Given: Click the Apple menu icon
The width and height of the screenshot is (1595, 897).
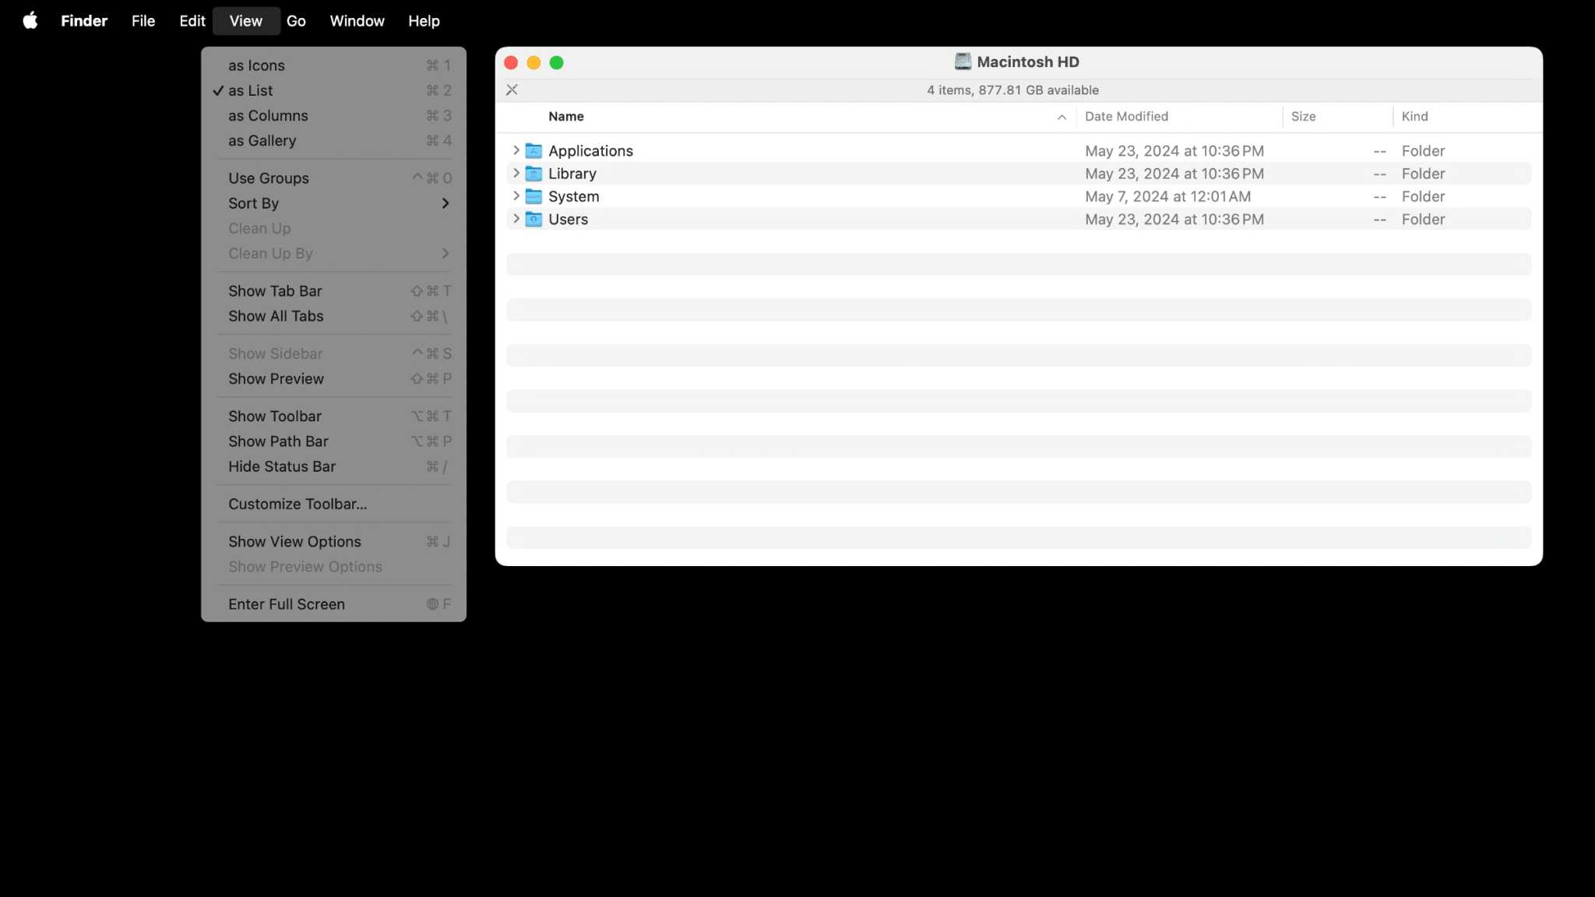Looking at the screenshot, I should tap(30, 20).
